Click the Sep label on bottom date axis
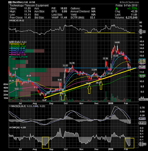This screenshot has width=148, height=151. [51, 149]
